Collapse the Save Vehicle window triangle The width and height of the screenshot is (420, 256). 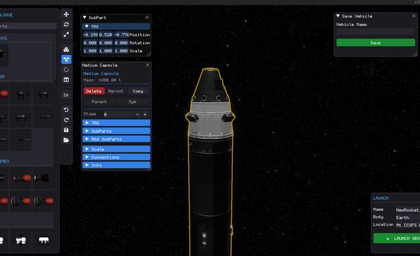338,16
